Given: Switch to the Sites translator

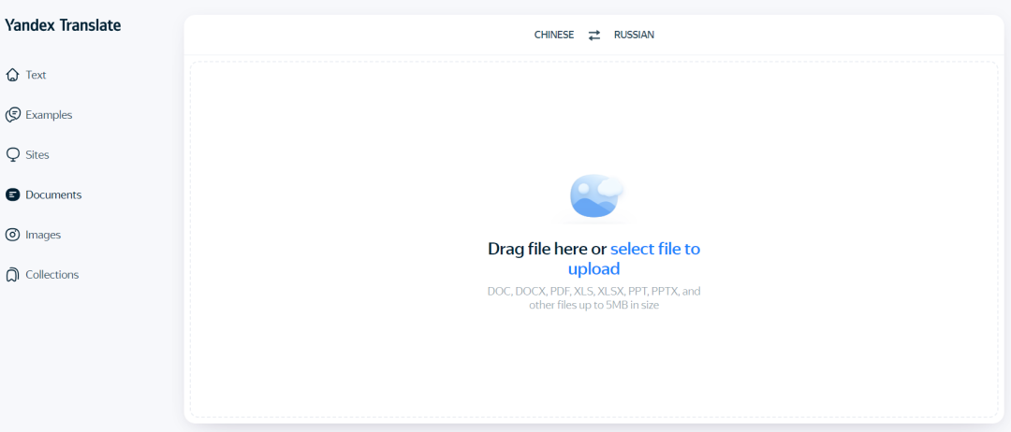Looking at the screenshot, I should click(x=37, y=155).
